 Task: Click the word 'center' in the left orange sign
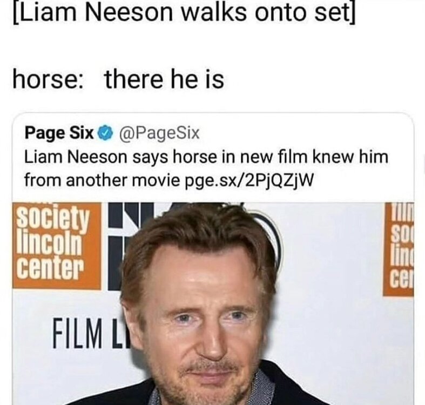pos(50,268)
